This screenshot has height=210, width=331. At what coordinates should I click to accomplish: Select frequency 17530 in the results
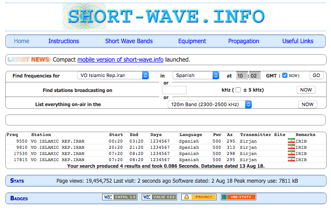pos(21,154)
